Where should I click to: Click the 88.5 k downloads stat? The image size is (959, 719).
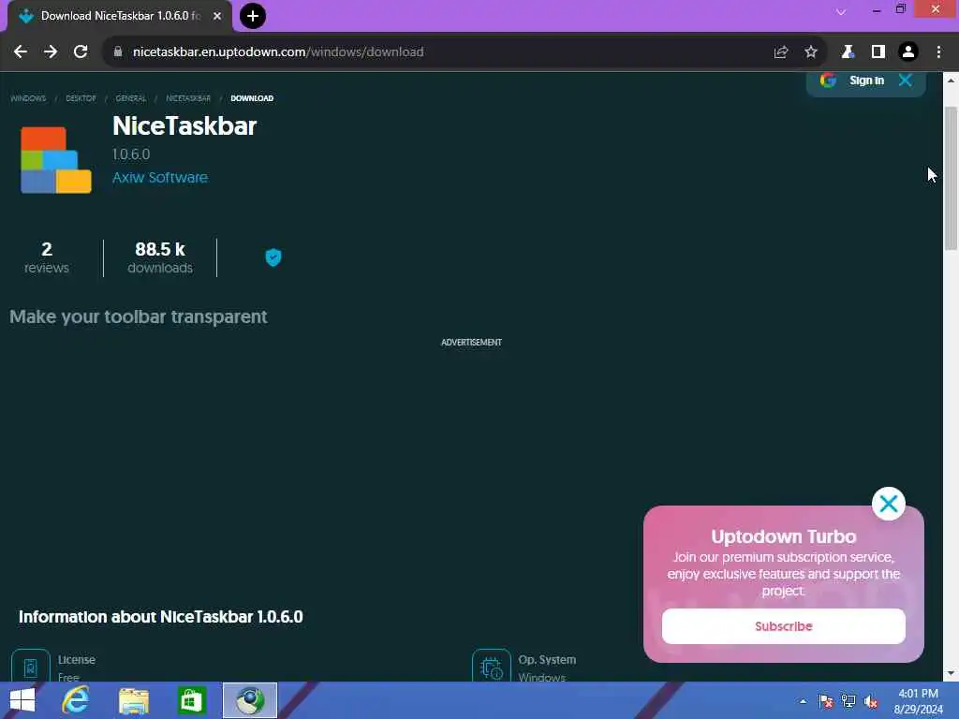pos(160,257)
